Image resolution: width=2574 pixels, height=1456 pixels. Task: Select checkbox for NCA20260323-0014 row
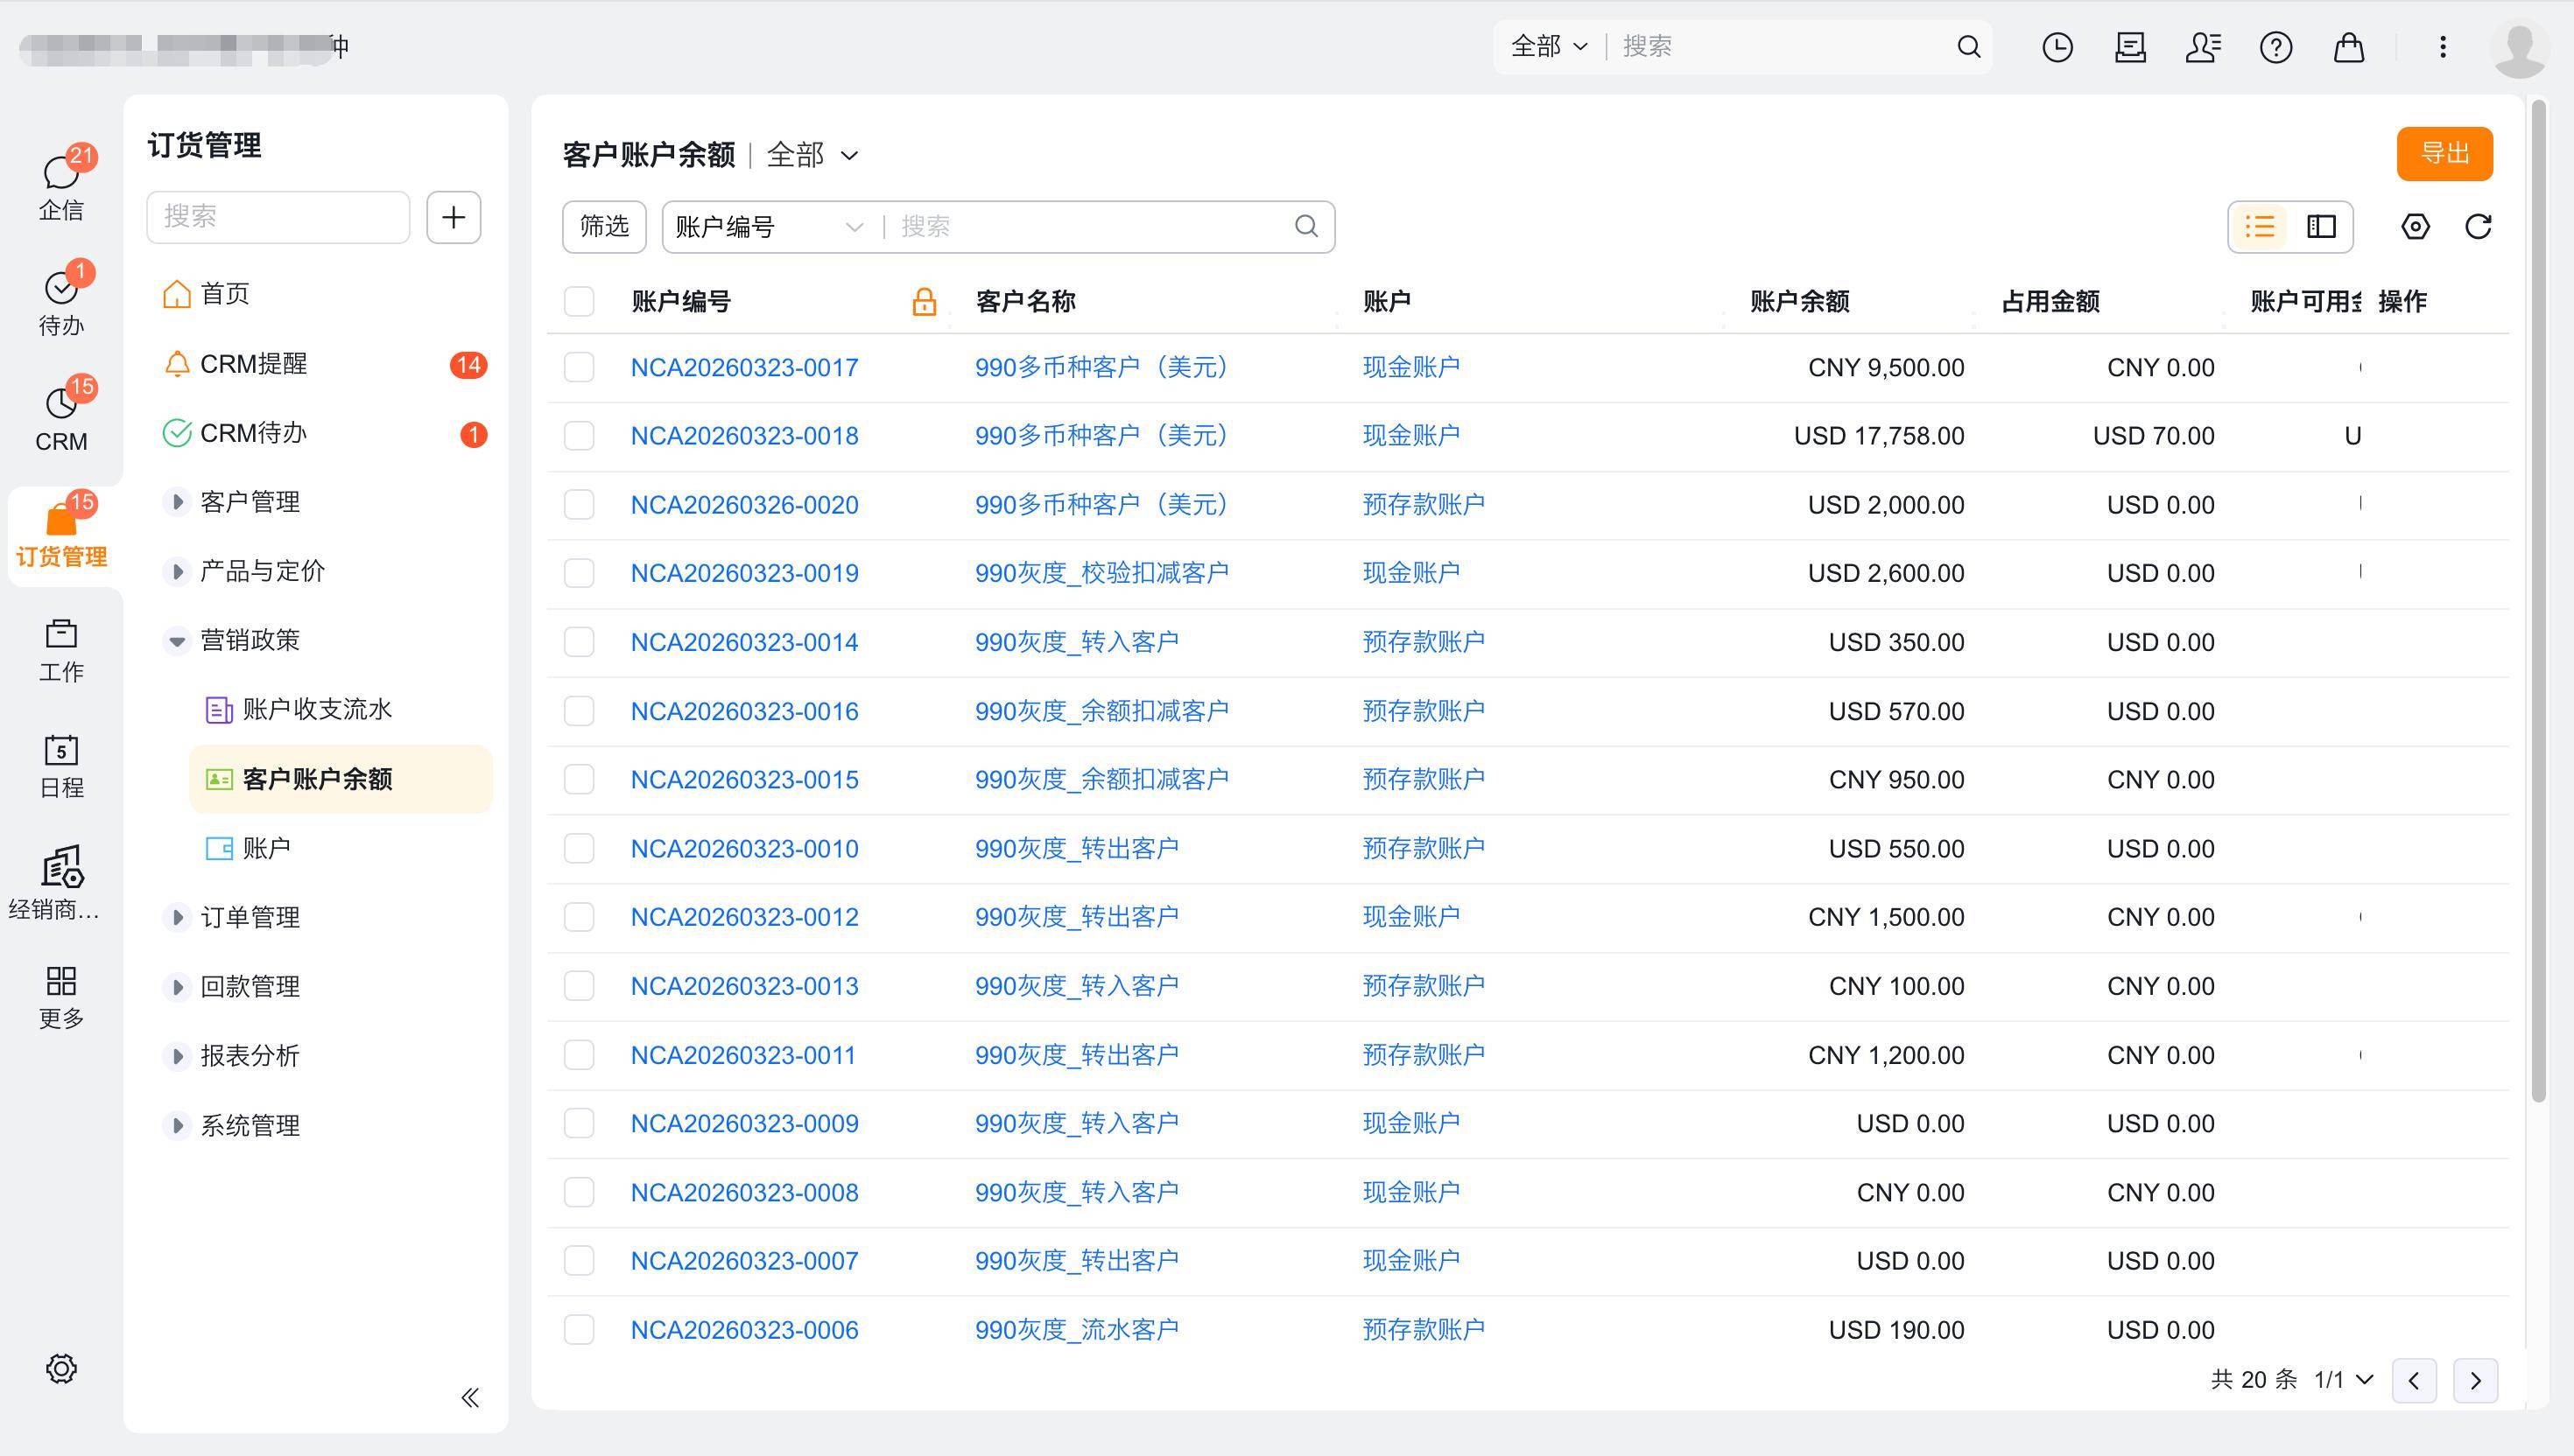click(580, 642)
